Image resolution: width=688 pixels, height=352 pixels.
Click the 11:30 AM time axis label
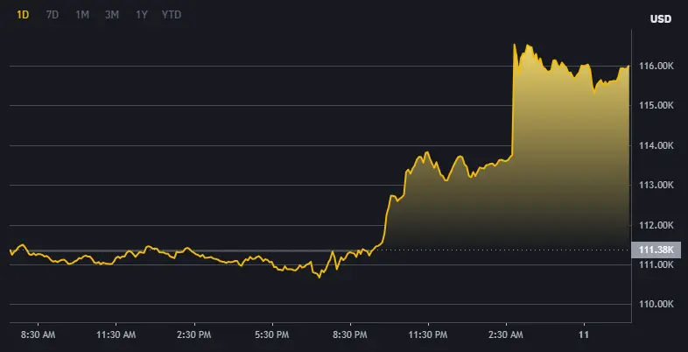pyautogui.click(x=116, y=334)
